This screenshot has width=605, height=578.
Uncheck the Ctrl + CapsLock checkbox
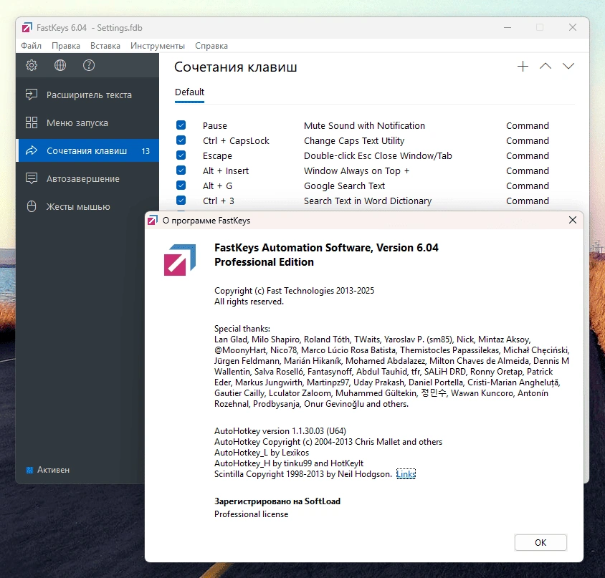click(181, 140)
